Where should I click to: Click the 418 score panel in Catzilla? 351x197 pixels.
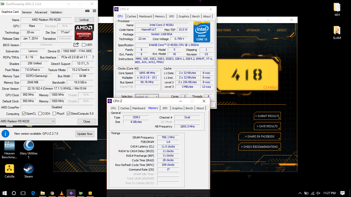(247, 75)
